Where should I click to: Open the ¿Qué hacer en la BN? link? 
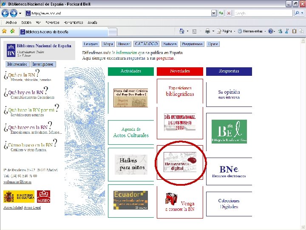click(28, 127)
